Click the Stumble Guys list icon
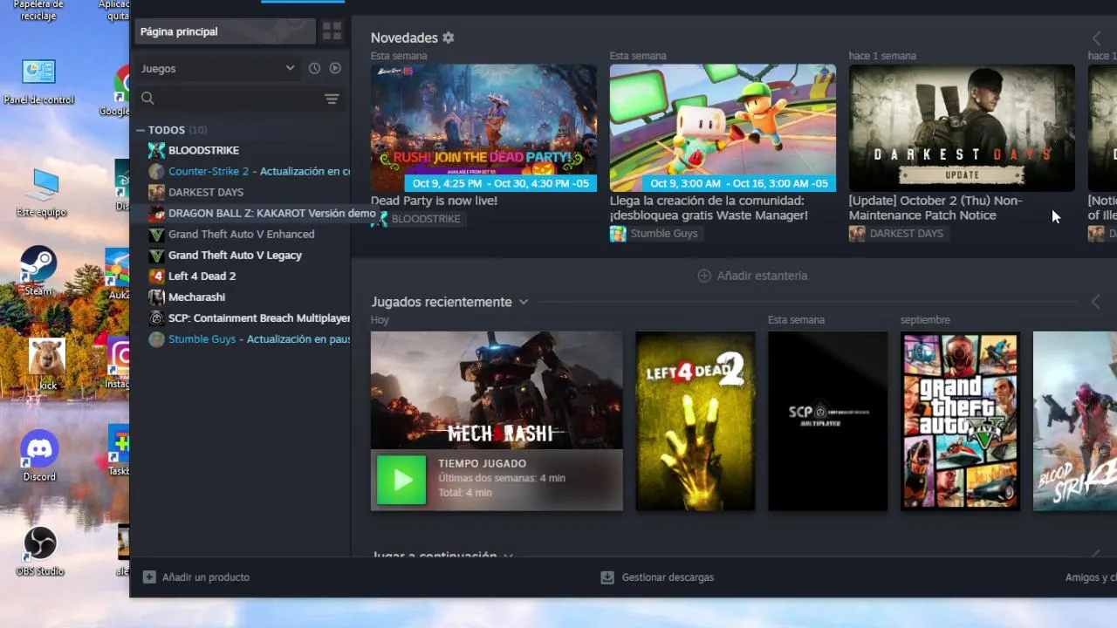This screenshot has height=628, width=1117. (156, 339)
